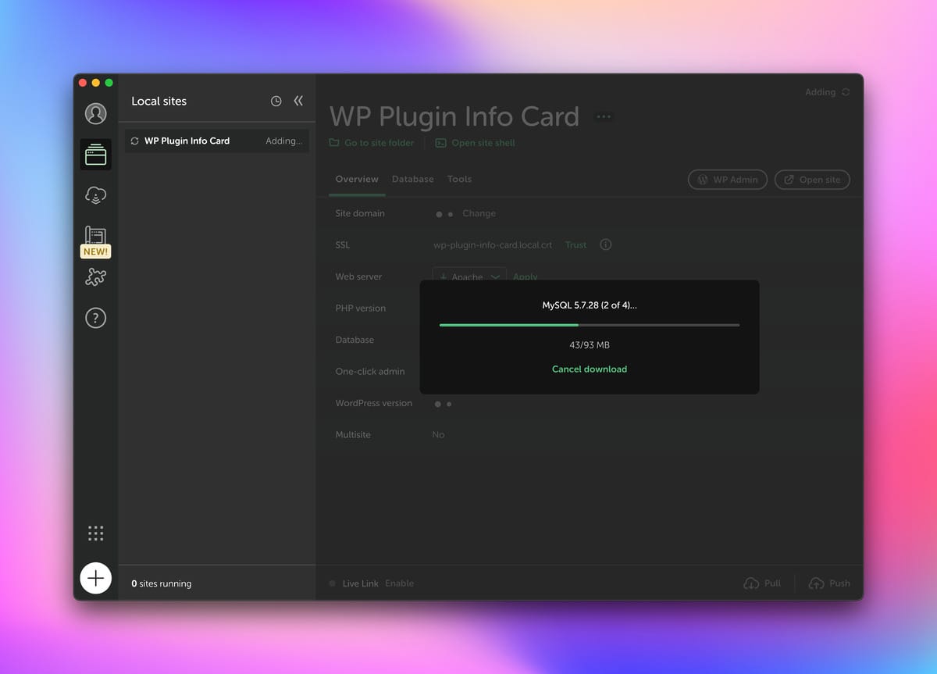Image resolution: width=937 pixels, height=674 pixels.
Task: Minimize the window with yellow button
Action: (x=96, y=83)
